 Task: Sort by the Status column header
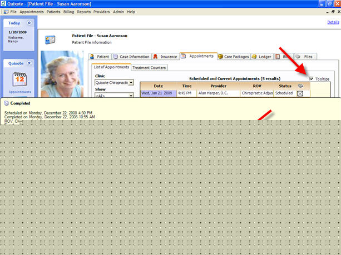tap(285, 86)
